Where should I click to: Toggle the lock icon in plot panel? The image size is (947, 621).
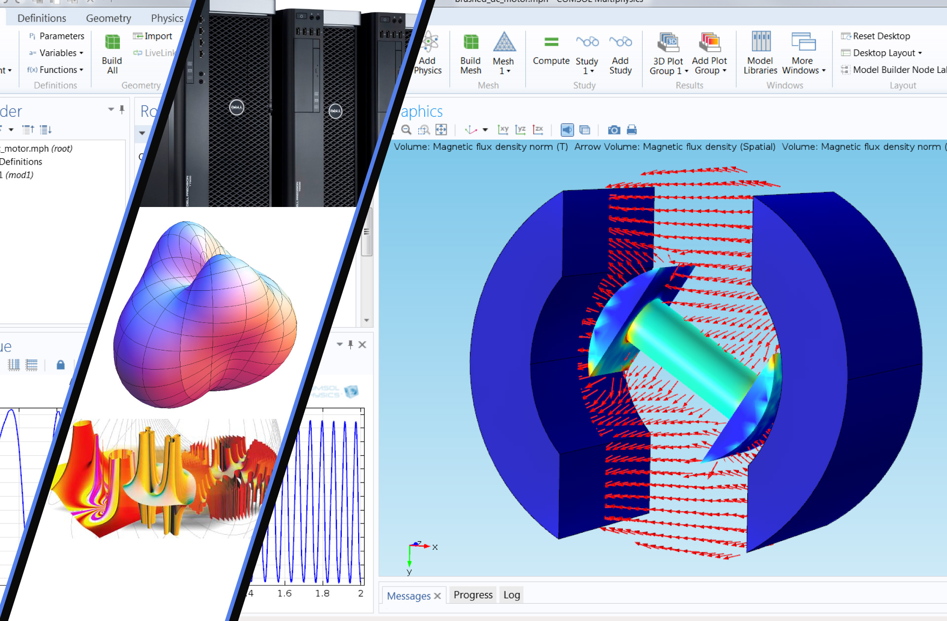point(60,365)
